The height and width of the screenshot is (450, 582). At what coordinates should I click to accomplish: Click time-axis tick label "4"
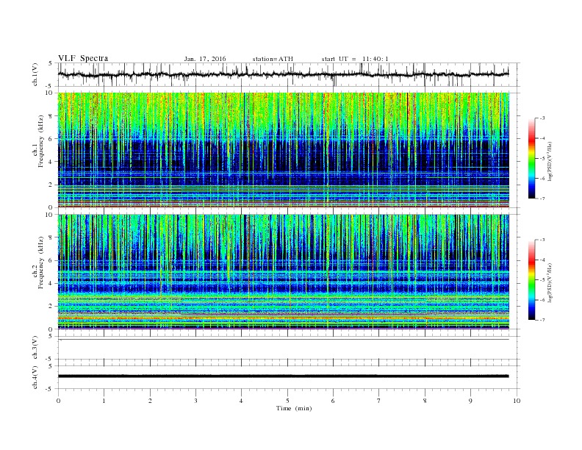click(x=241, y=401)
